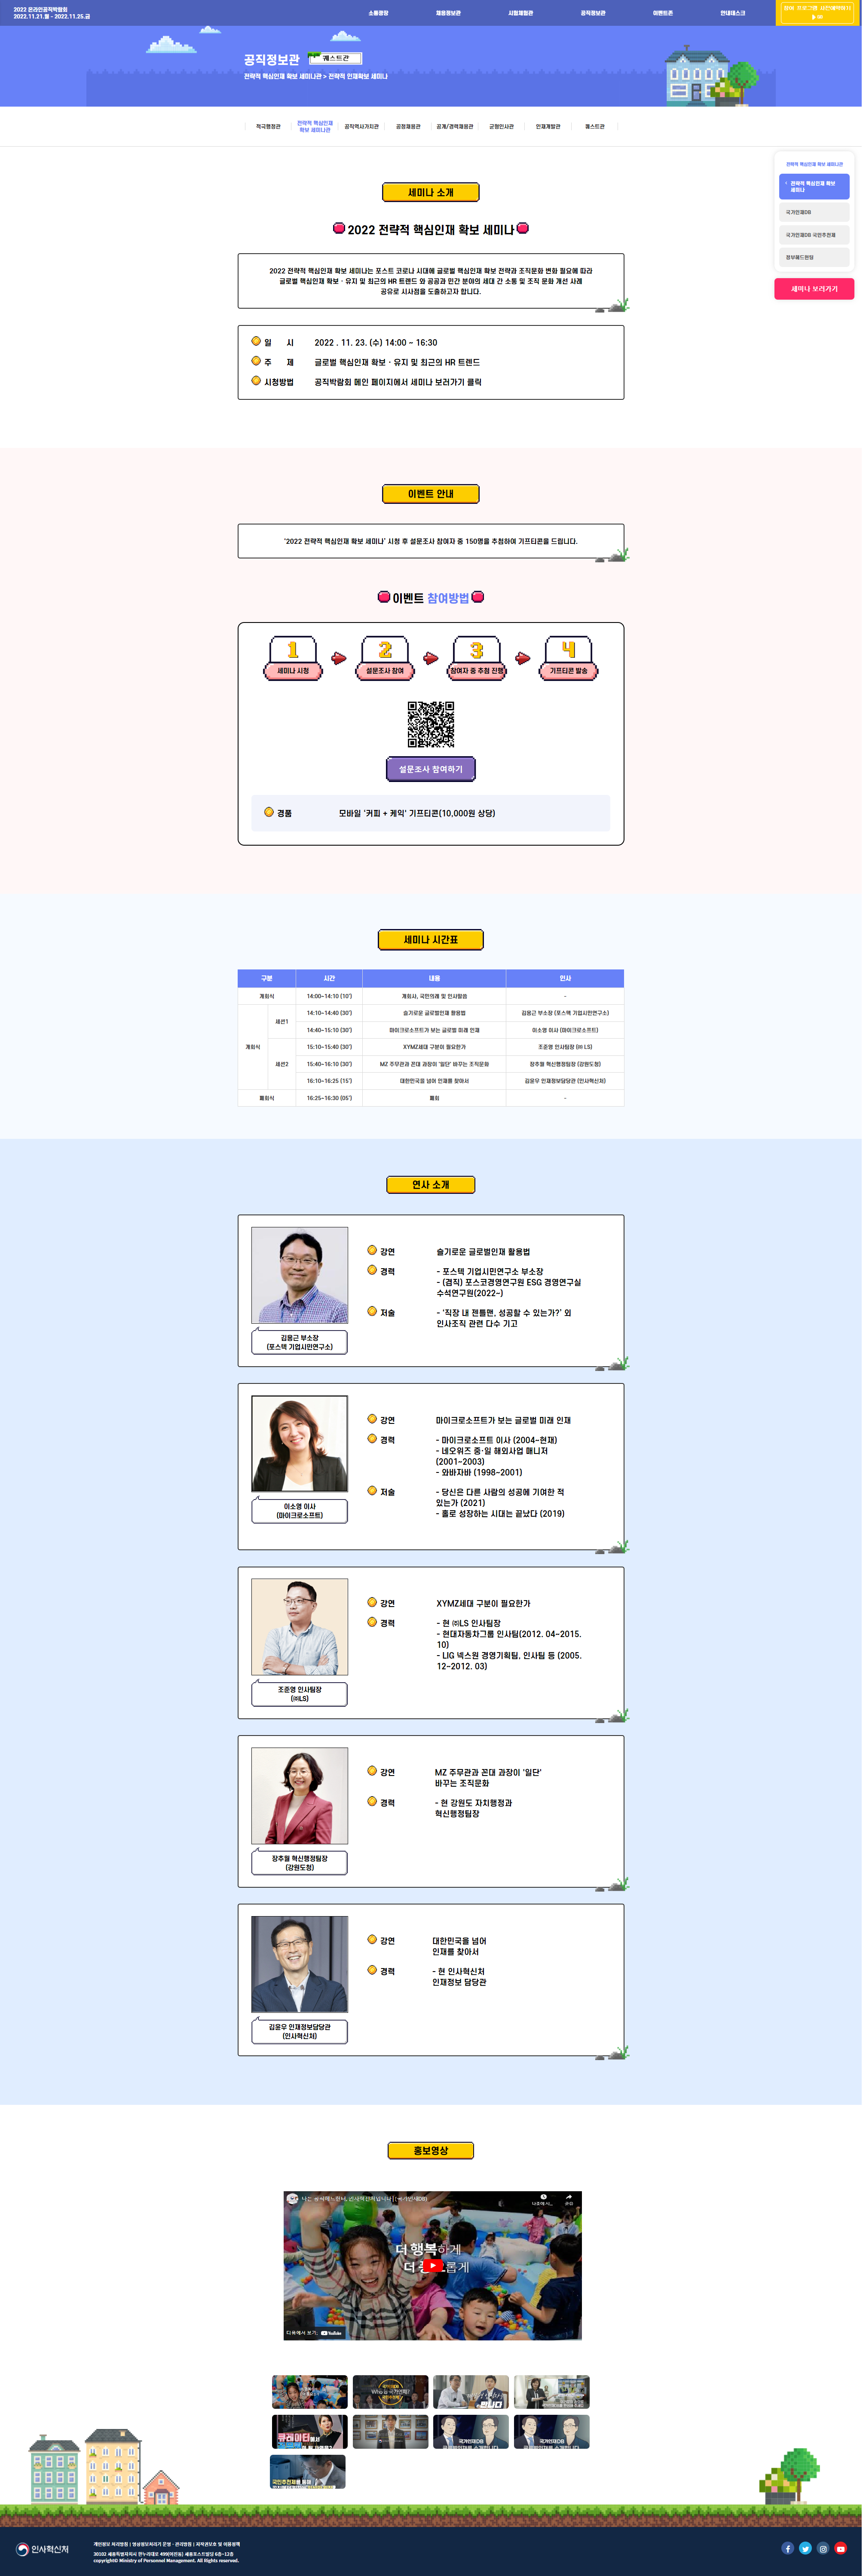This screenshot has height=2576, width=863.
Task: Click step 2 설문조사 참여 badge
Action: tap(385, 659)
